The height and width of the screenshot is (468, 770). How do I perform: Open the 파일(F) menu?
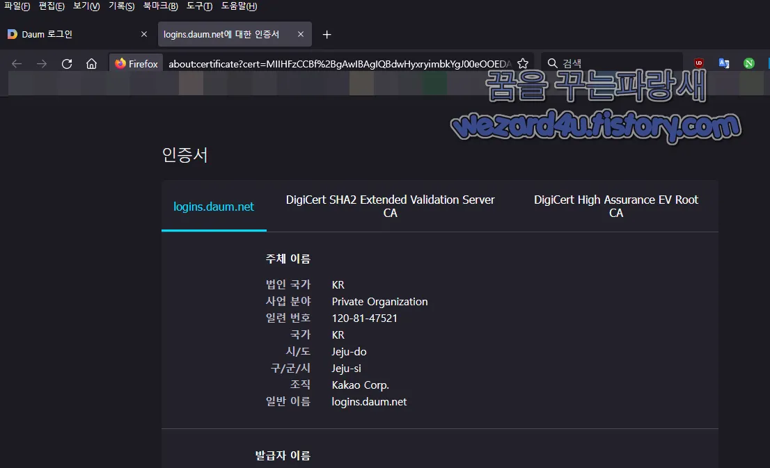pos(17,6)
